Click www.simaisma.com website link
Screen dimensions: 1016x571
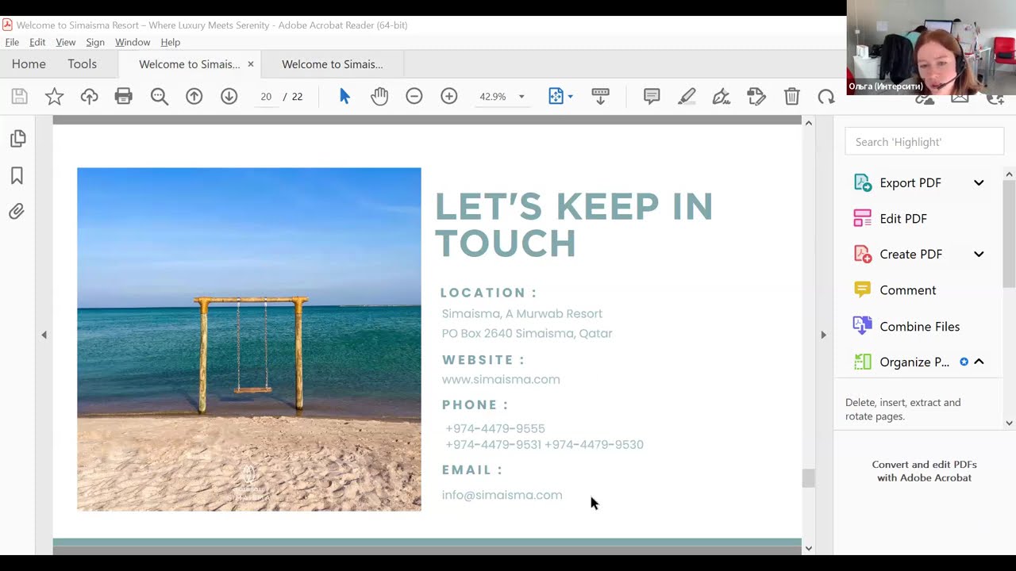pyautogui.click(x=501, y=380)
